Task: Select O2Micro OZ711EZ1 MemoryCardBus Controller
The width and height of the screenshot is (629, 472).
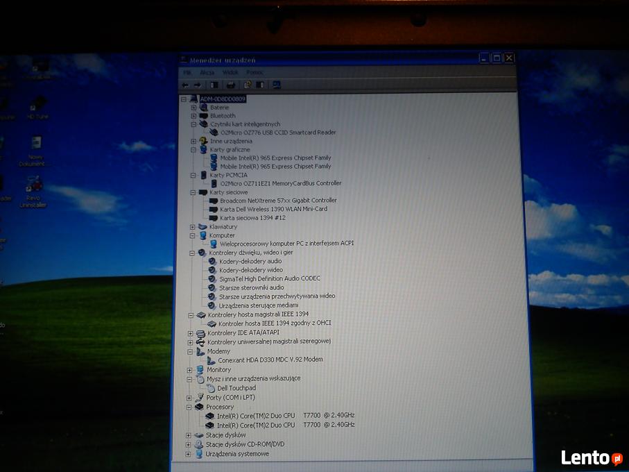Action: click(x=281, y=183)
